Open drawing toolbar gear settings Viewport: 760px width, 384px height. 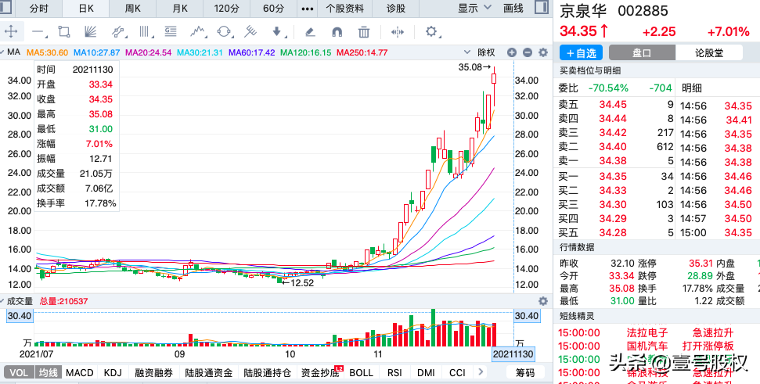[431, 32]
